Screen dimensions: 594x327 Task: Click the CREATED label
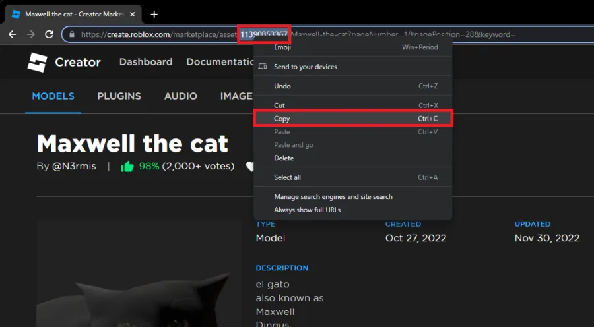[x=403, y=224]
